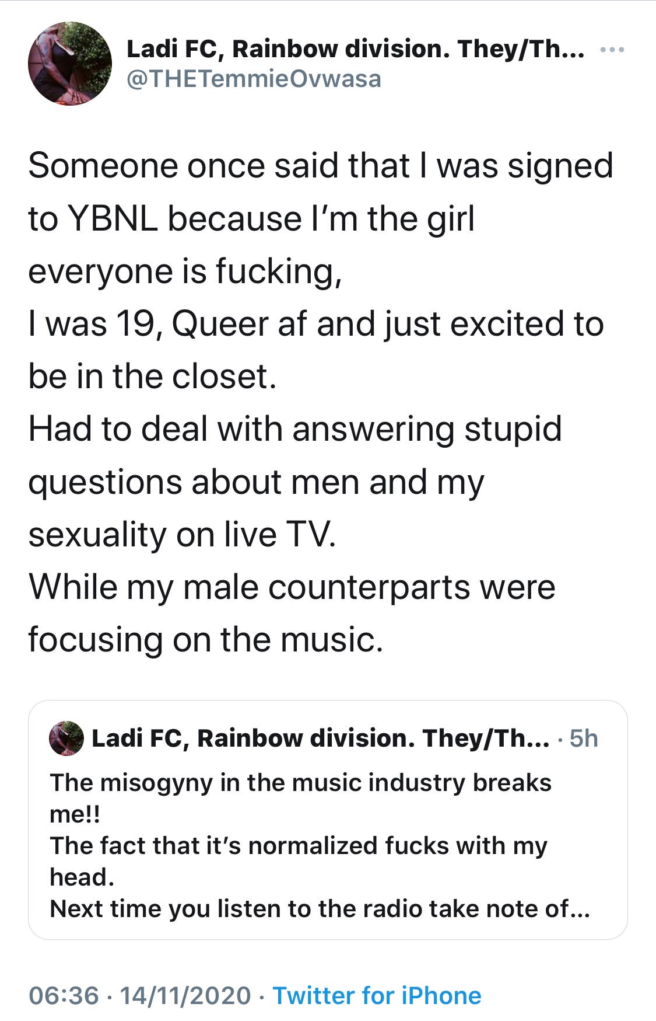Viewport: 656px width, 1021px height.
Task: Click the 06:36 timestamp
Action: [x=64, y=995]
